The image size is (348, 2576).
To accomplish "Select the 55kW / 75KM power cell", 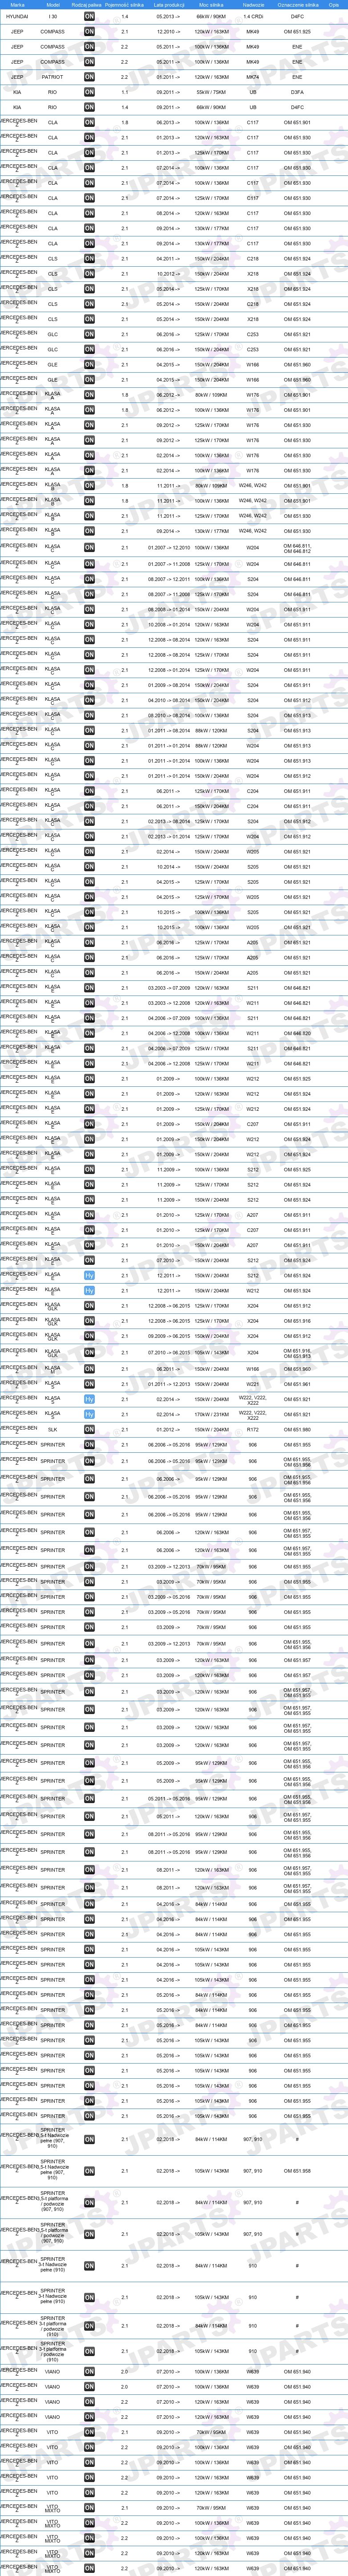I will click(211, 92).
